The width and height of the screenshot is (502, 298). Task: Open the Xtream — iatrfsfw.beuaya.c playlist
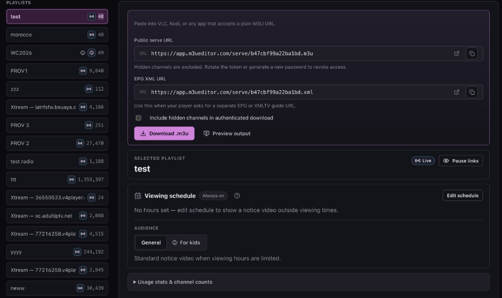(57, 107)
